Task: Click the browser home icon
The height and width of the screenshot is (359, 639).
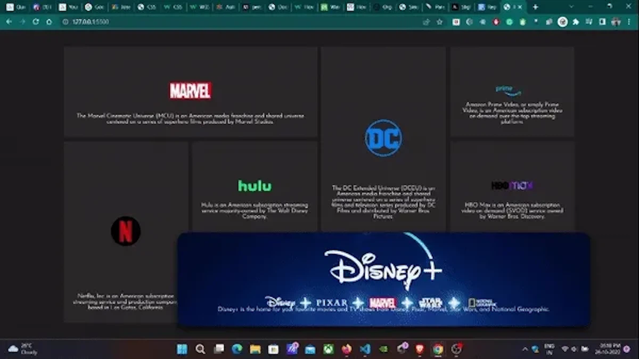Action: coord(49,22)
